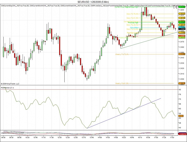The width and height of the screenshot is (187, 142).
Task: Click the scroll-to-latest arrow icon at the chart's top right
Action: tap(175, 7)
